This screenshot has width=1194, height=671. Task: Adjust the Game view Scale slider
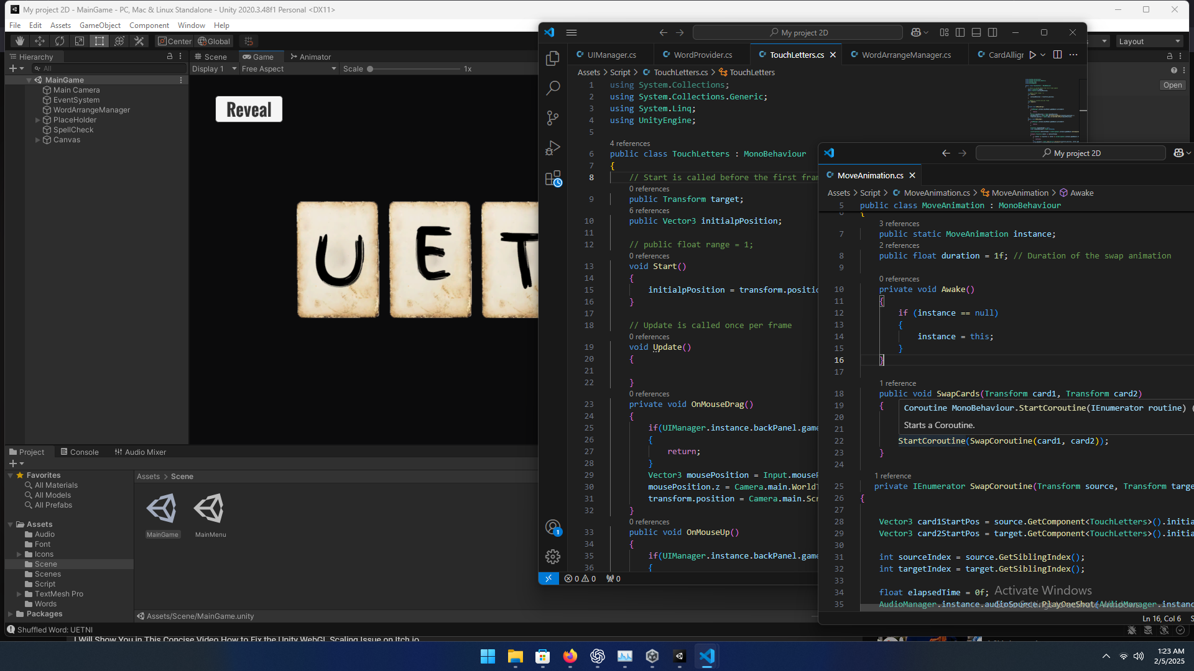(371, 69)
